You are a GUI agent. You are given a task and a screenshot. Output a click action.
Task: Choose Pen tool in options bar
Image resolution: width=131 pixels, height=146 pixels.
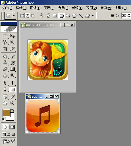click(x=41, y=16)
